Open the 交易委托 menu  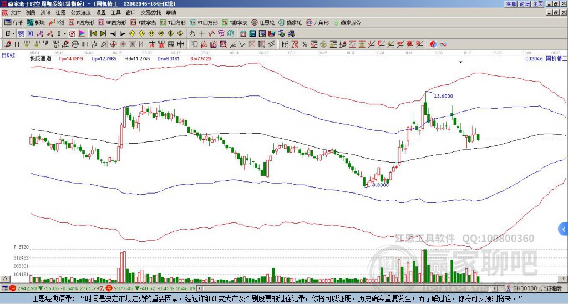[x=150, y=13]
